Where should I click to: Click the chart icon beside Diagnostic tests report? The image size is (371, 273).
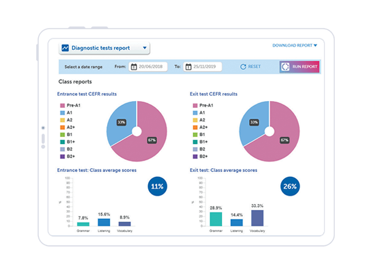(65, 47)
